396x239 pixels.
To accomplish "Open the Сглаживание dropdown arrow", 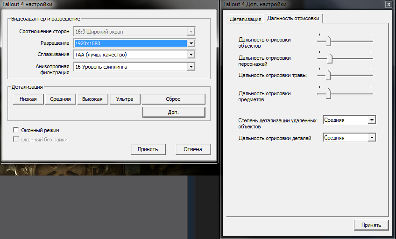I will tap(191, 55).
